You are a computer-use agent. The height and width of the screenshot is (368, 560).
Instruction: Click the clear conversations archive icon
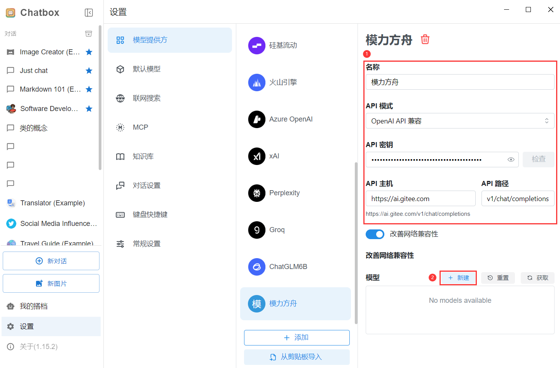pyautogui.click(x=89, y=34)
